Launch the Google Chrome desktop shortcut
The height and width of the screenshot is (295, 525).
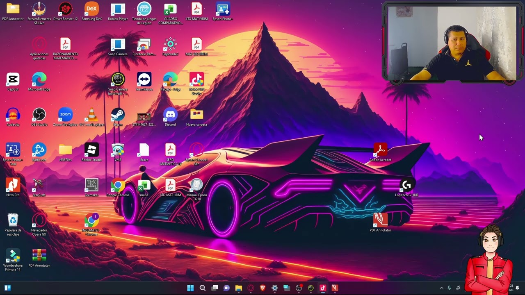point(118,188)
